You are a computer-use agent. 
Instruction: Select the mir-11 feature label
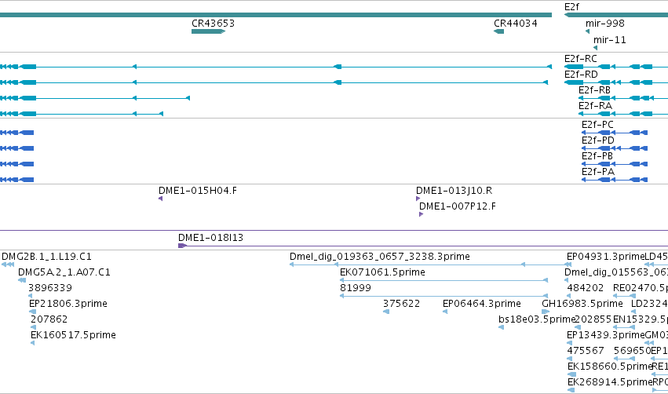click(610, 40)
